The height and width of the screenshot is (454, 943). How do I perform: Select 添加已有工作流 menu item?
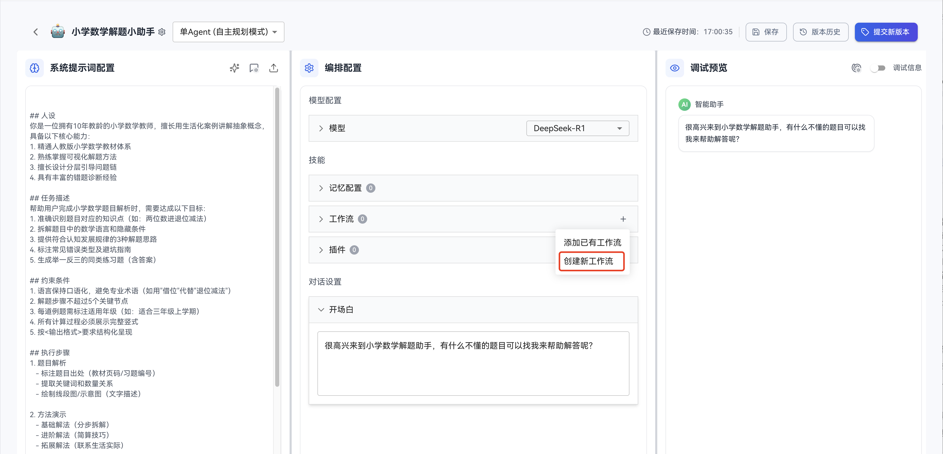[x=592, y=242]
